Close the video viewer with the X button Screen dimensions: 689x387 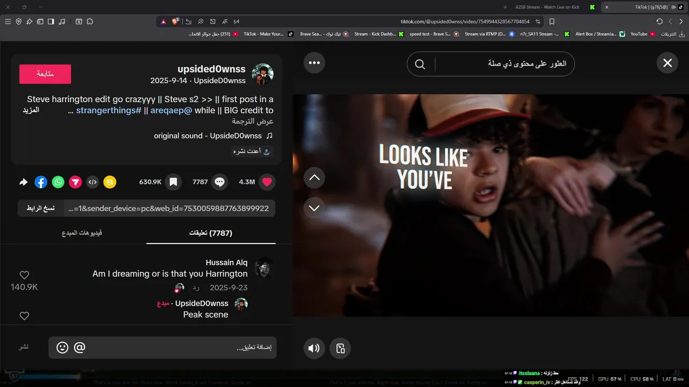(x=667, y=63)
